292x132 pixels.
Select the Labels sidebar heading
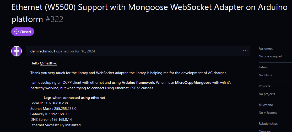point(263,67)
